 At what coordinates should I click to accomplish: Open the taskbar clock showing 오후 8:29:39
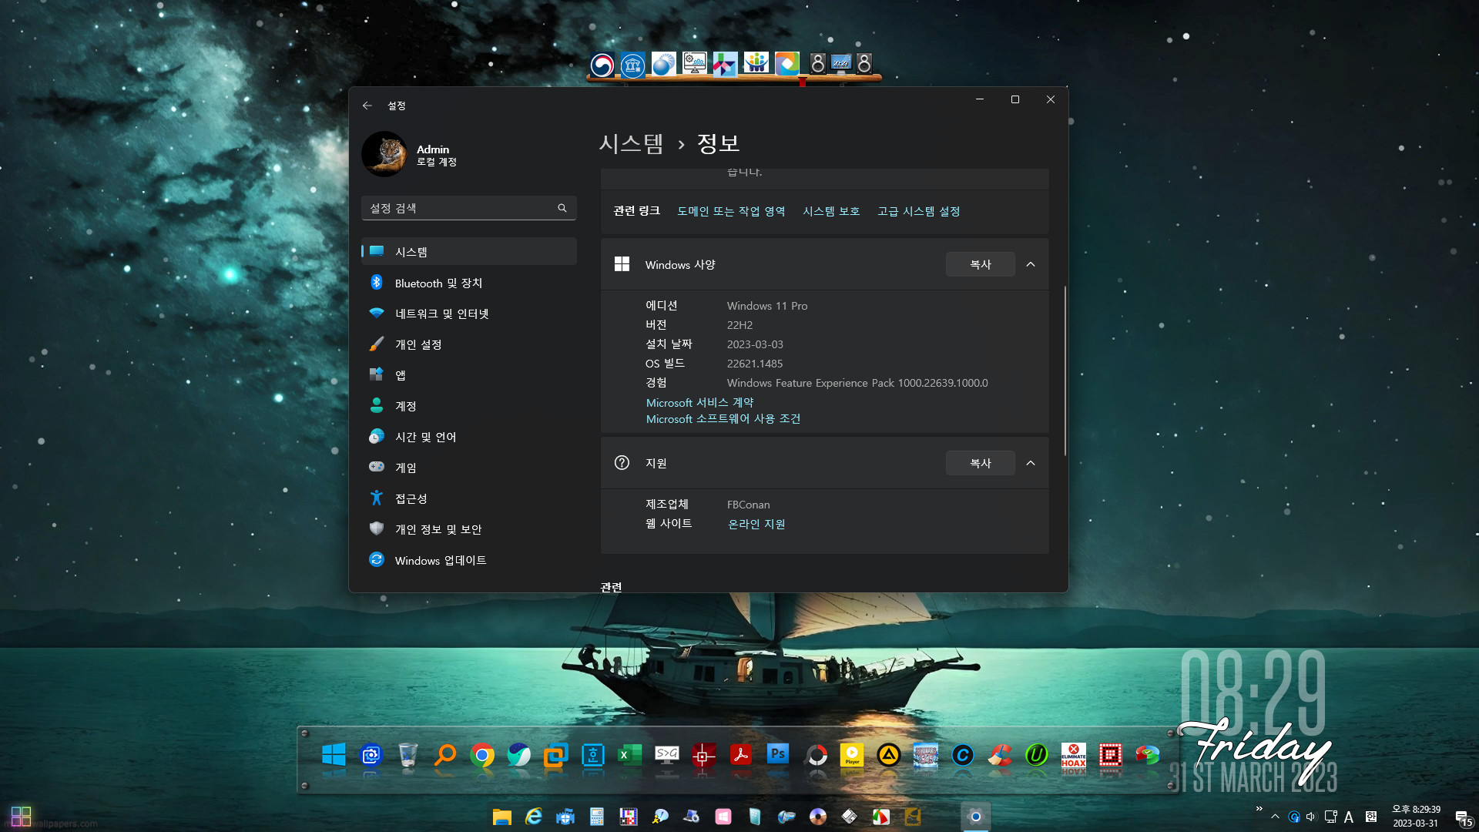(x=1416, y=817)
